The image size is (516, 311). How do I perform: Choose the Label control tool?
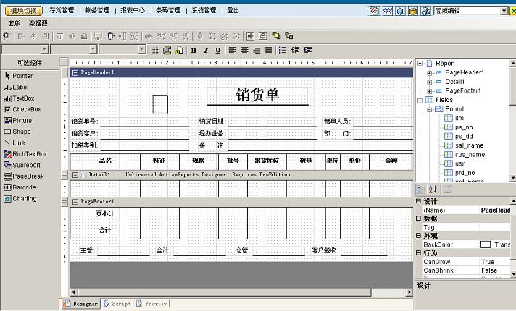point(20,87)
